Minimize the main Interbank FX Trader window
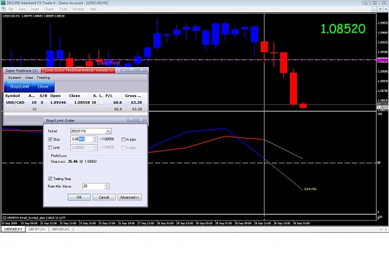Viewport: 389px width, 254px height. pos(365,3)
